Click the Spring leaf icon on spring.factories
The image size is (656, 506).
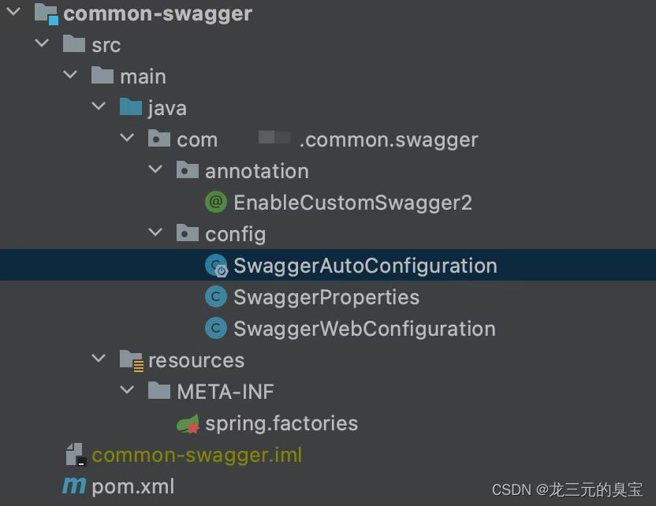click(189, 423)
